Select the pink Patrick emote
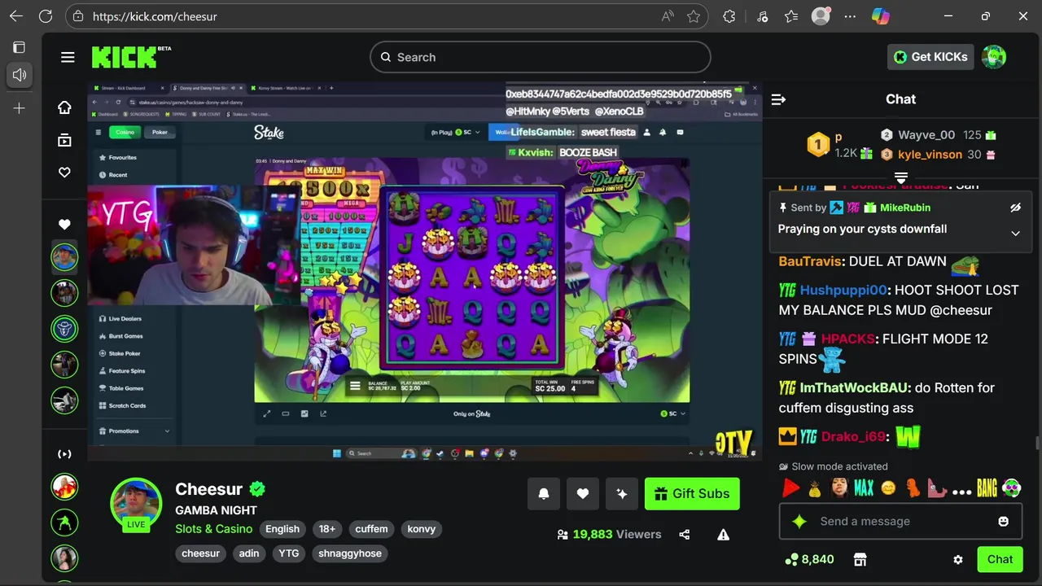Screen dimensions: 1042x586 click(x=938, y=489)
